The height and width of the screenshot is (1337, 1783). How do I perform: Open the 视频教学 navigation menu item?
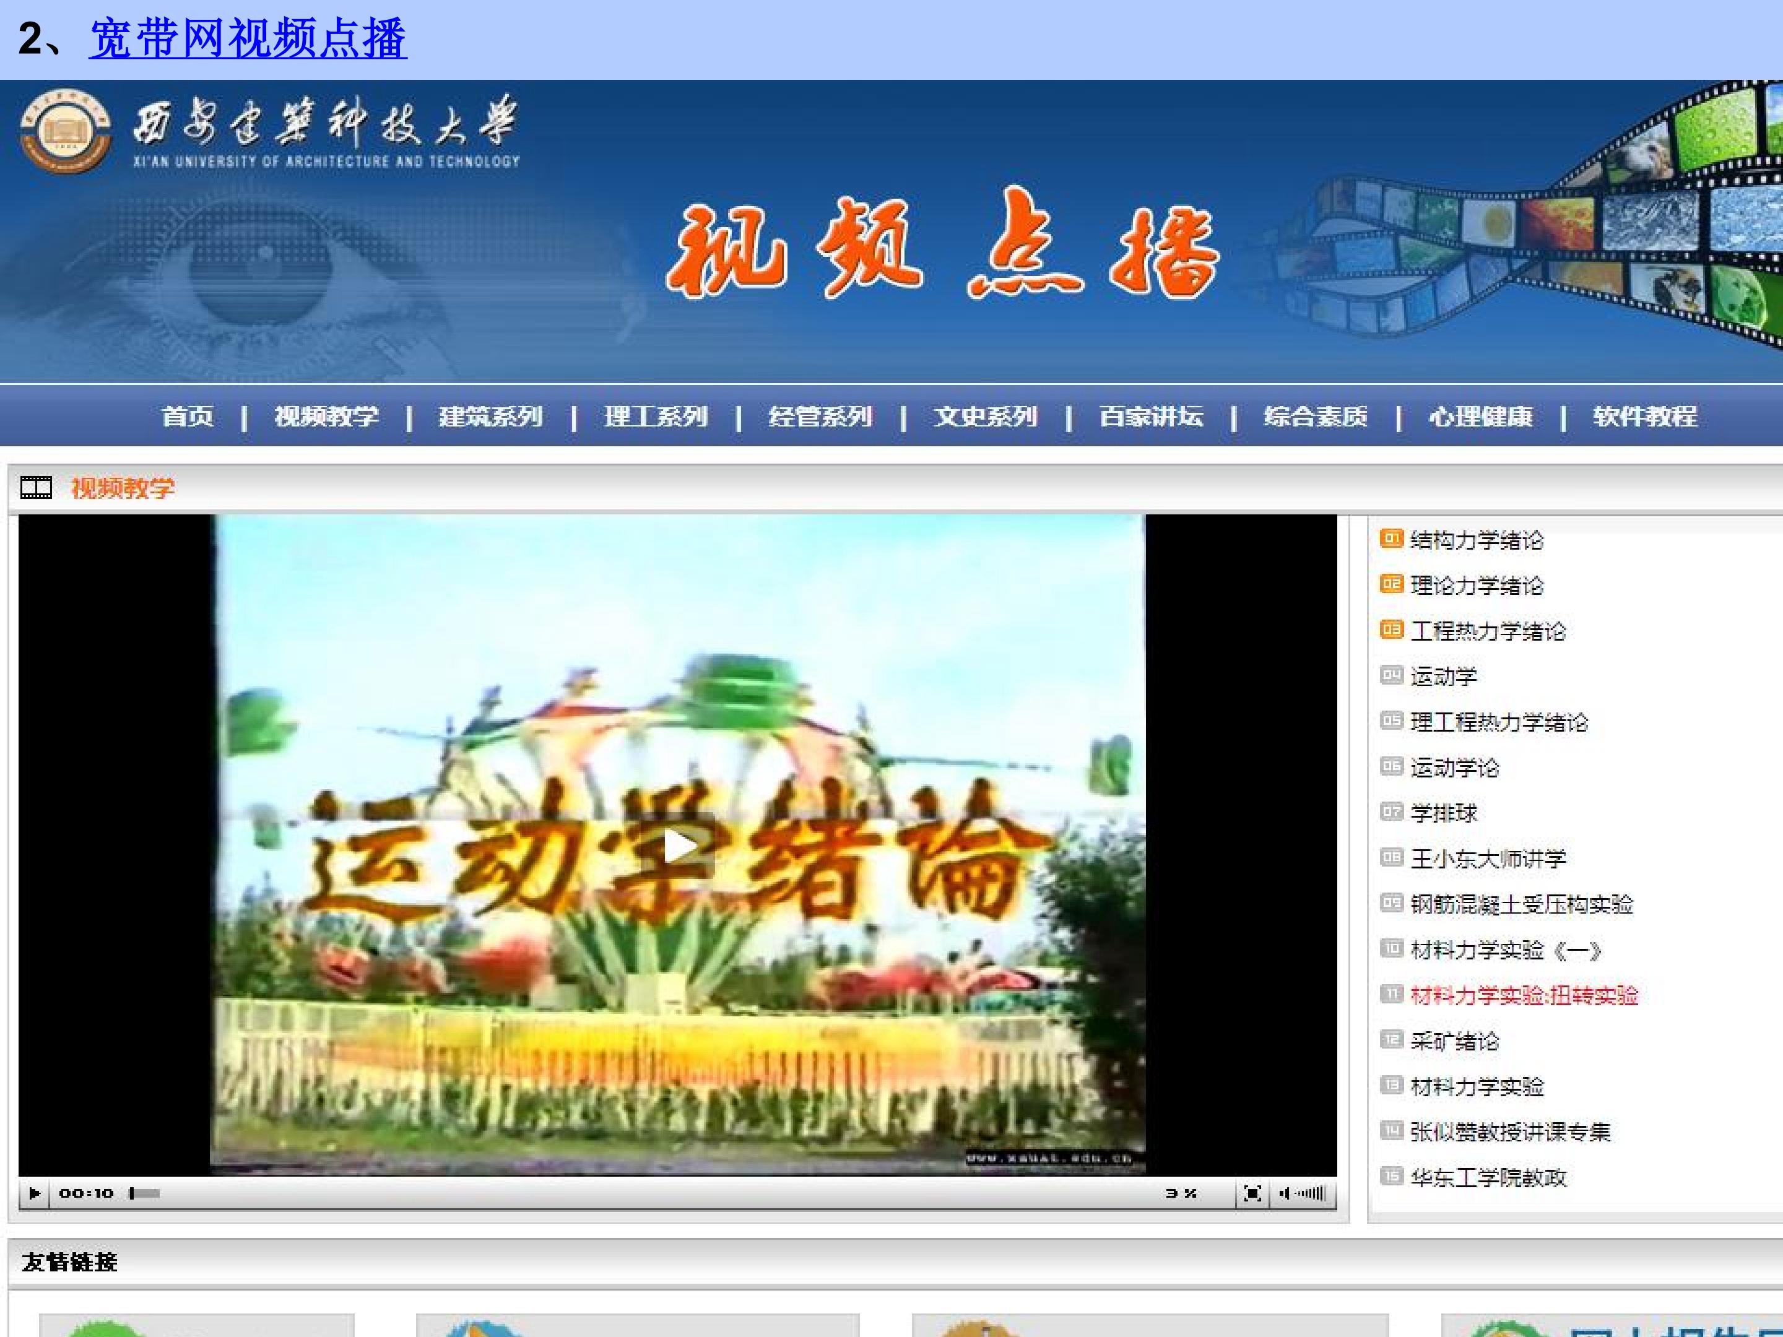click(326, 416)
